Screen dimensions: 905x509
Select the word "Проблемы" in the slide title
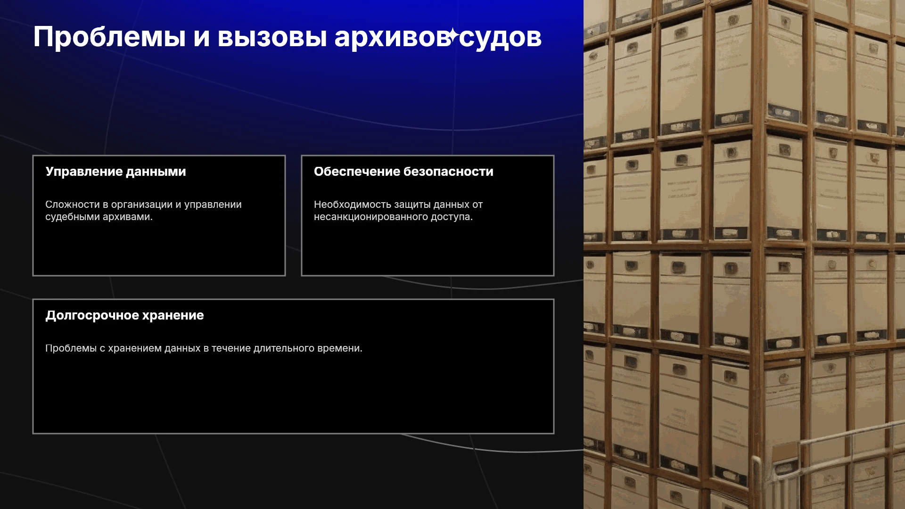109,37
